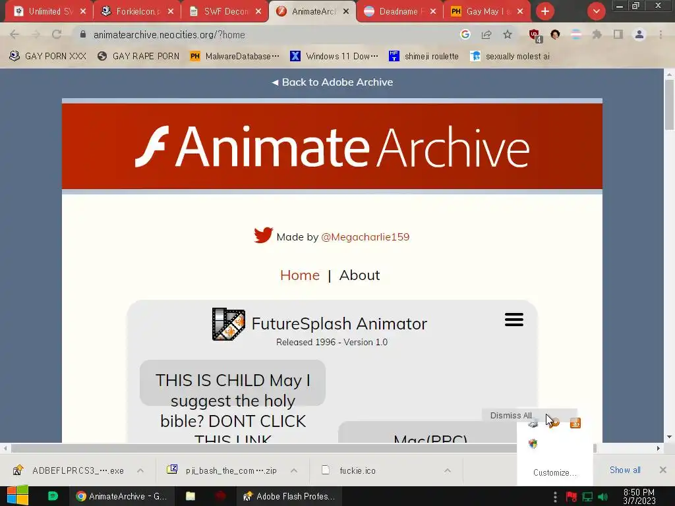Switch to the Unlimited SV tab
This screenshot has width=675, height=506.
pyautogui.click(x=49, y=11)
